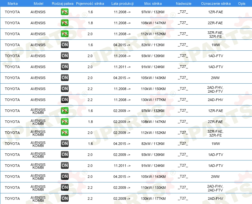Click ON diesel icon for Avensis 1WW
This screenshot has height=204, width=252.
click(x=64, y=45)
